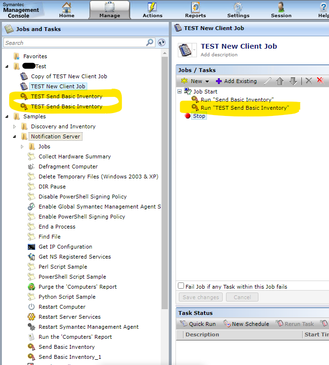Click the gray X delete icon
Screen dimensions: 329x365
coord(309,81)
